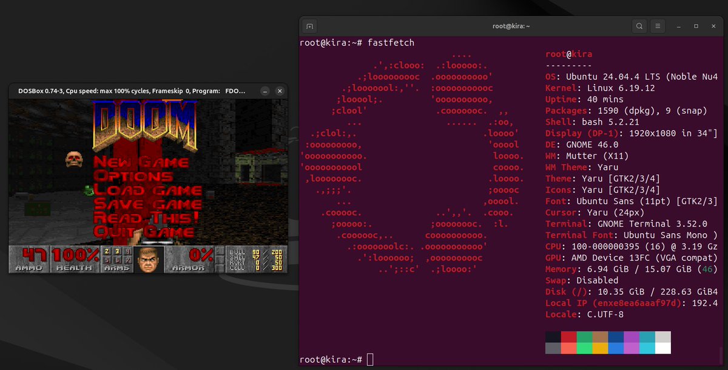
Task: Click the 'Locale: C.UTF-8' line
Action: 584,314
